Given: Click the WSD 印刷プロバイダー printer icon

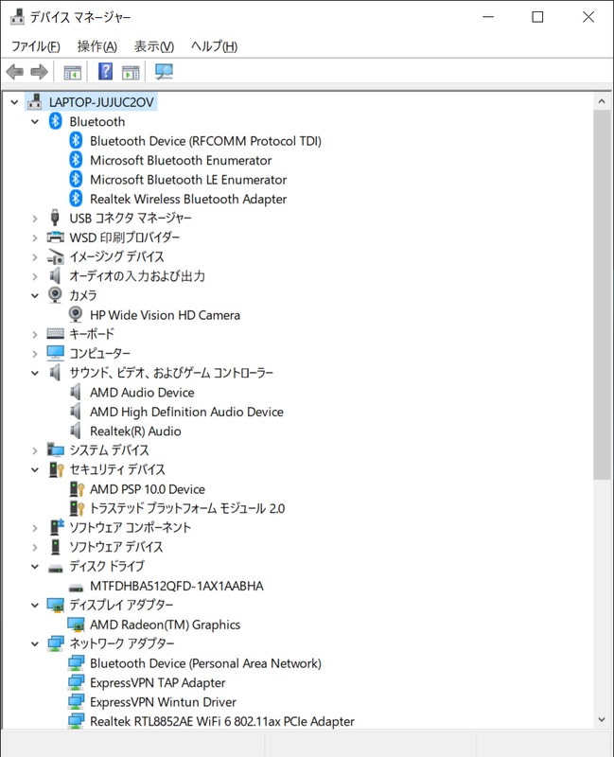Looking at the screenshot, I should click(x=56, y=238).
